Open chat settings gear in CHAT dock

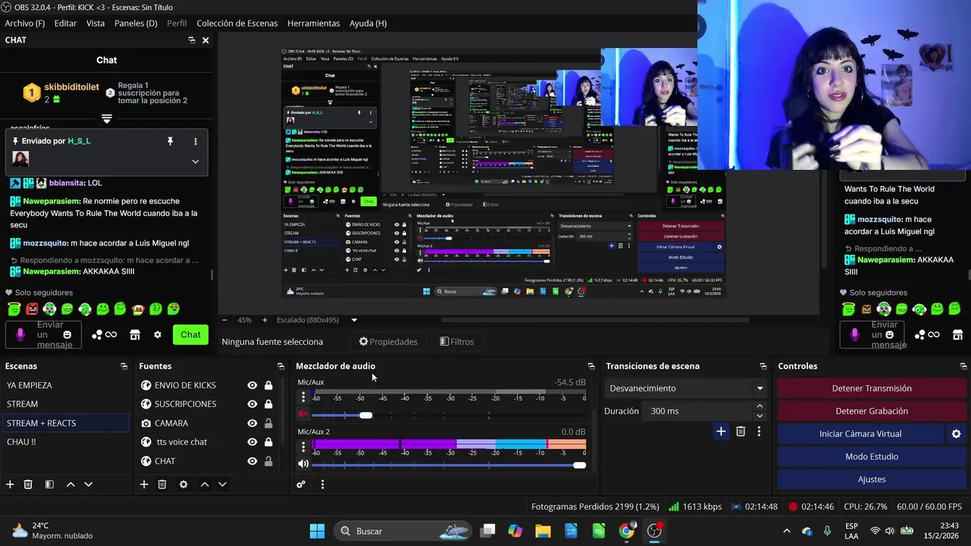(157, 334)
